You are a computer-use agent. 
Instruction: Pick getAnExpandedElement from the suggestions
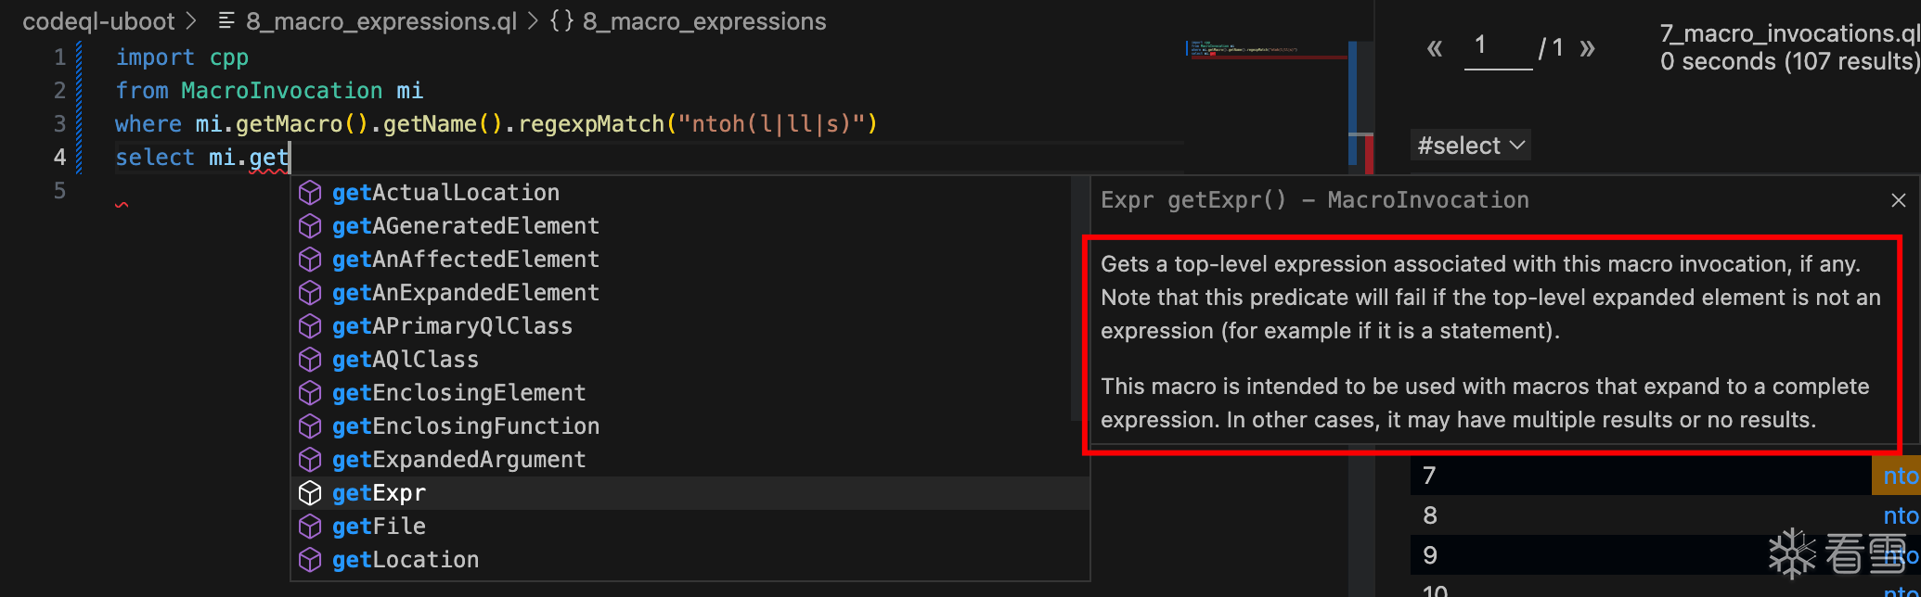pyautogui.click(x=465, y=293)
